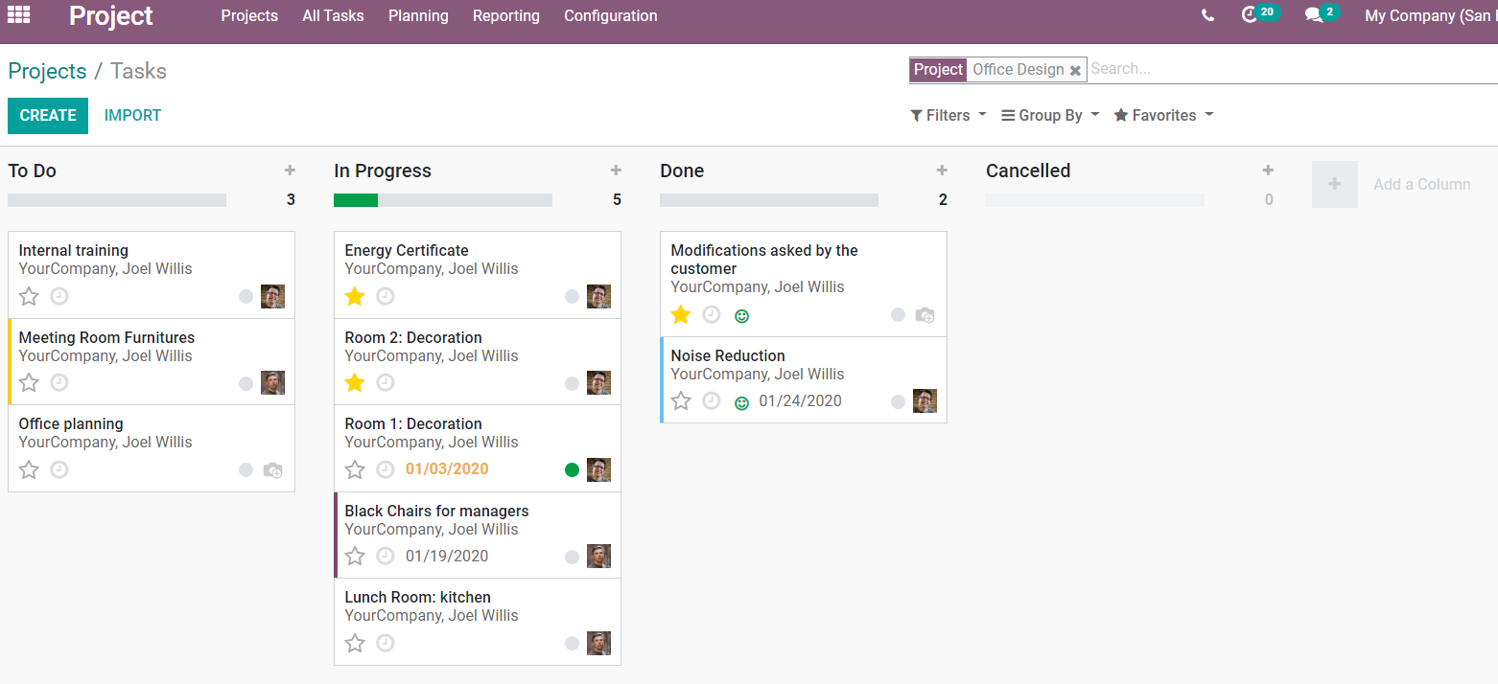Screen dimensions: 1498x684
Task: Star the Black Chairs for managers task
Action: [x=355, y=556]
